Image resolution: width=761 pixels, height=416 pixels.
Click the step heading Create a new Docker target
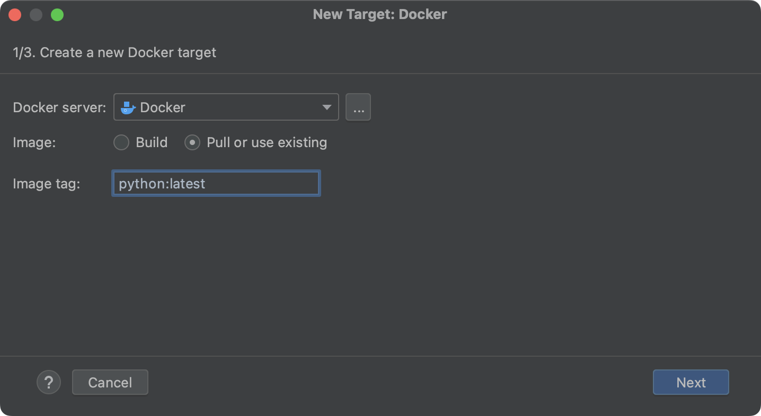pyautogui.click(x=114, y=52)
